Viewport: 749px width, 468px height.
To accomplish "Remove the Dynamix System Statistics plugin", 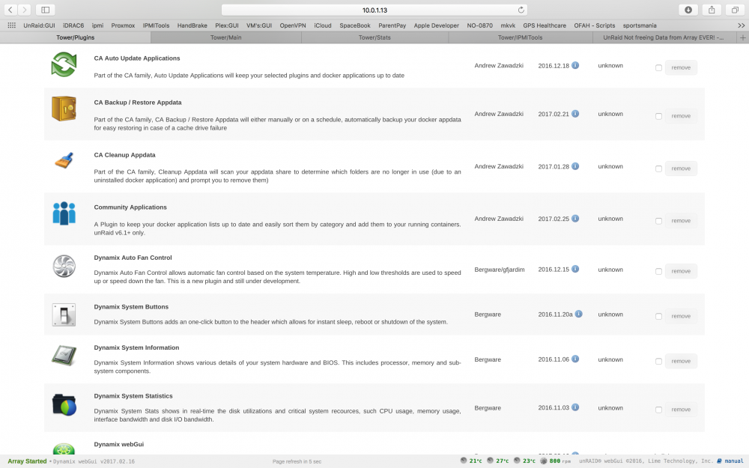I will click(681, 410).
